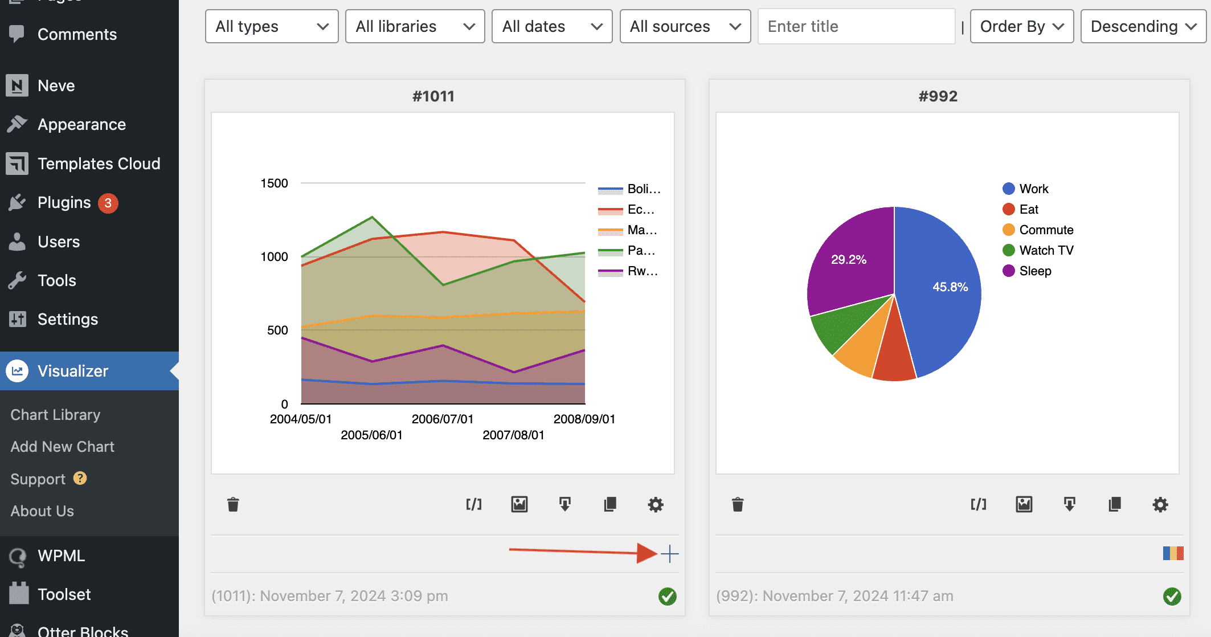
Task: Click green checkmark status on chart #1011
Action: tap(667, 597)
